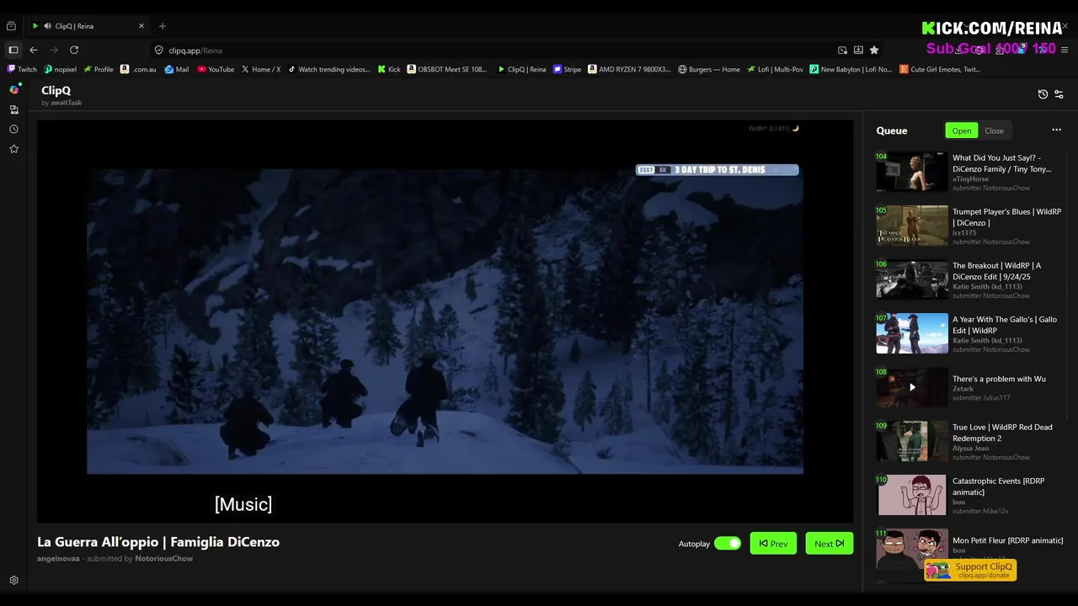Click the main video player
Screen dimensions: 1078x606
click(x=445, y=321)
